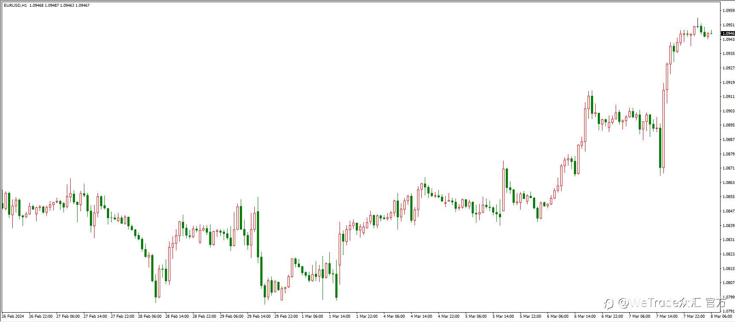Select the 28 Feb 14:00 time label
The image size is (735, 322).
177,316
